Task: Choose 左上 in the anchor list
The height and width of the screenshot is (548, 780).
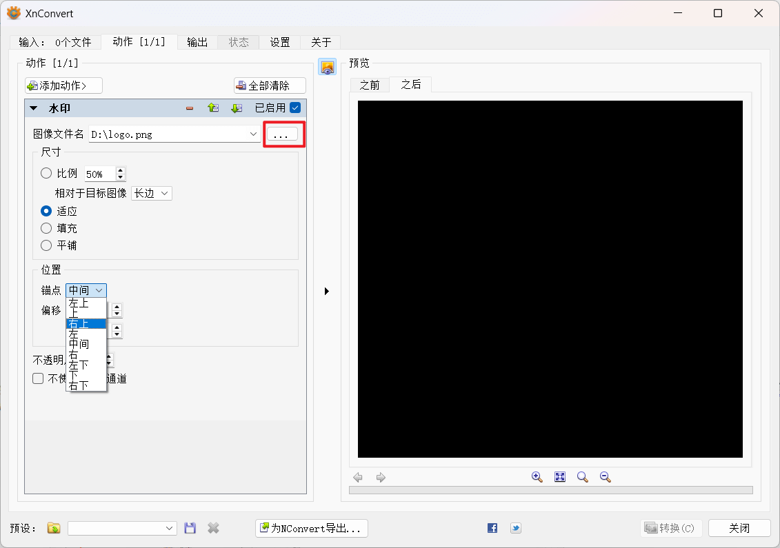Action: pyautogui.click(x=86, y=303)
